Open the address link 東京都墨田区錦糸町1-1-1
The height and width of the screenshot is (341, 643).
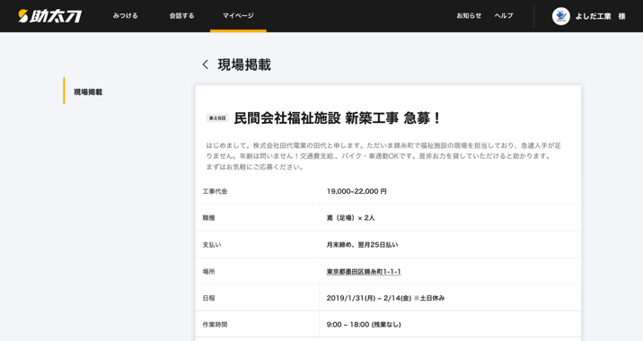pos(364,271)
